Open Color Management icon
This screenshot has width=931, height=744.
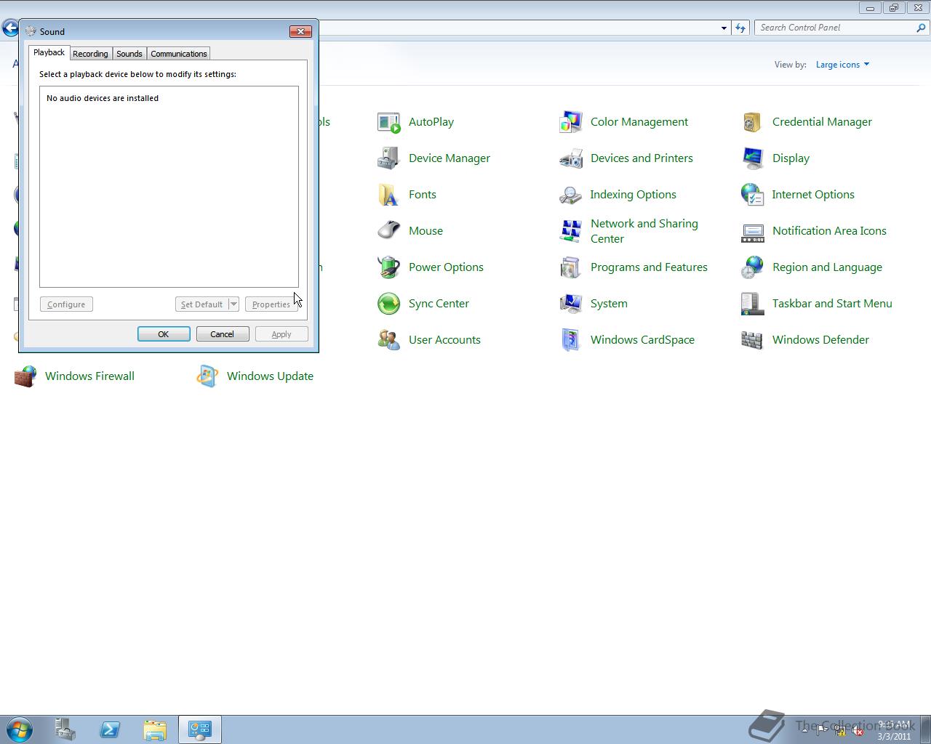point(571,122)
